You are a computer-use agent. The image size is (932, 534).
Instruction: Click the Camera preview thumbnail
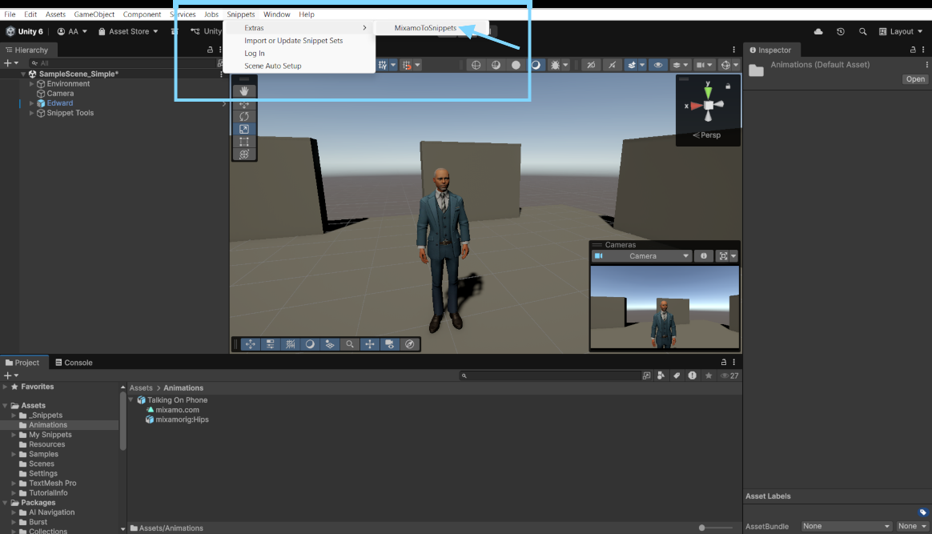(x=665, y=307)
